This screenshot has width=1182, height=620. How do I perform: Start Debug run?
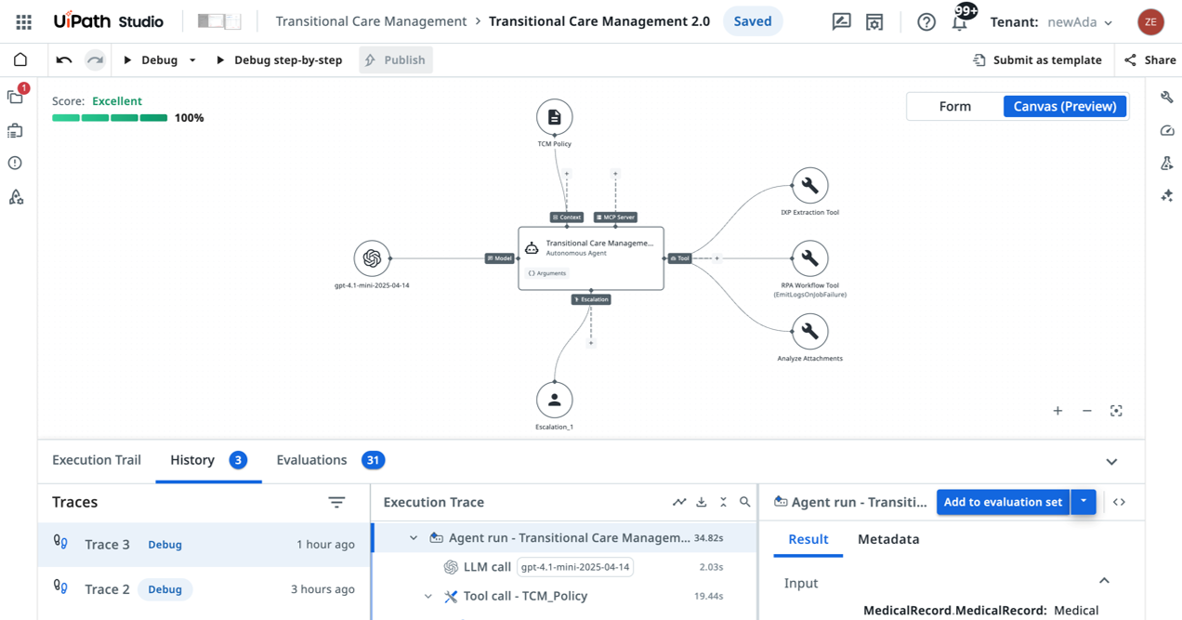151,59
